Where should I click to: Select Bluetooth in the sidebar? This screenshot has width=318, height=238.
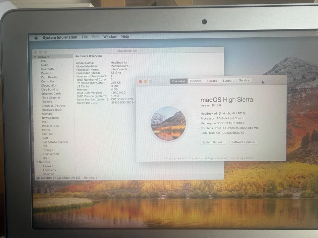pos(47,69)
